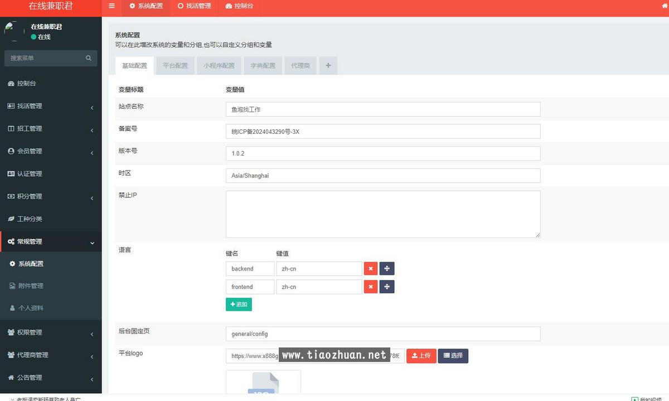Click the 选择 button next to logo
669x401 pixels.
tap(453, 356)
